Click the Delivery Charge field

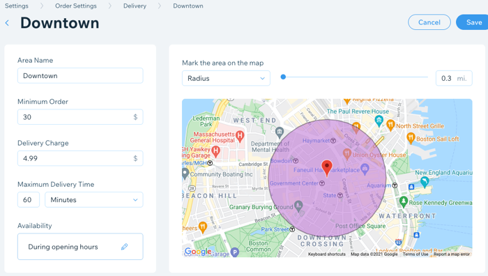coord(80,158)
